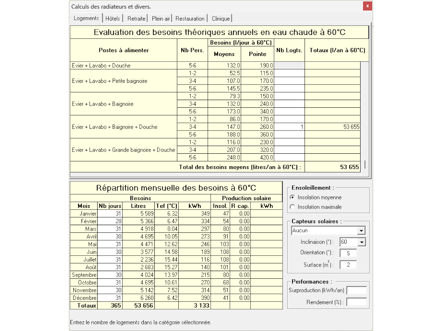The height and width of the screenshot is (331, 442).
Task: Click the Surproduction kWh/an field
Action: coord(357,291)
